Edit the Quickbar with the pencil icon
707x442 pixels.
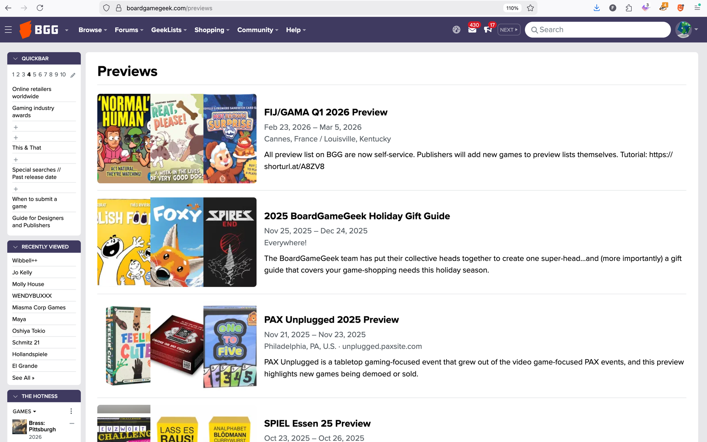(x=73, y=75)
